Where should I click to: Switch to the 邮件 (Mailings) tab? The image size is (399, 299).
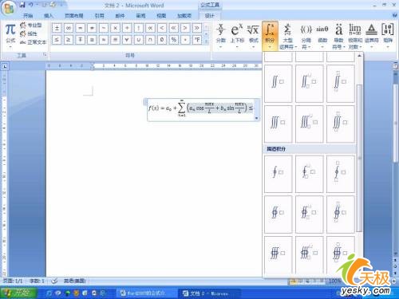(120, 16)
